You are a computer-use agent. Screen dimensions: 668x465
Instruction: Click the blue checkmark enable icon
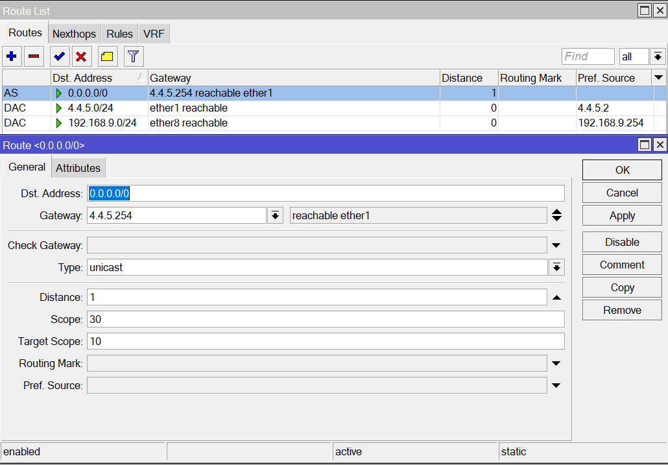60,56
